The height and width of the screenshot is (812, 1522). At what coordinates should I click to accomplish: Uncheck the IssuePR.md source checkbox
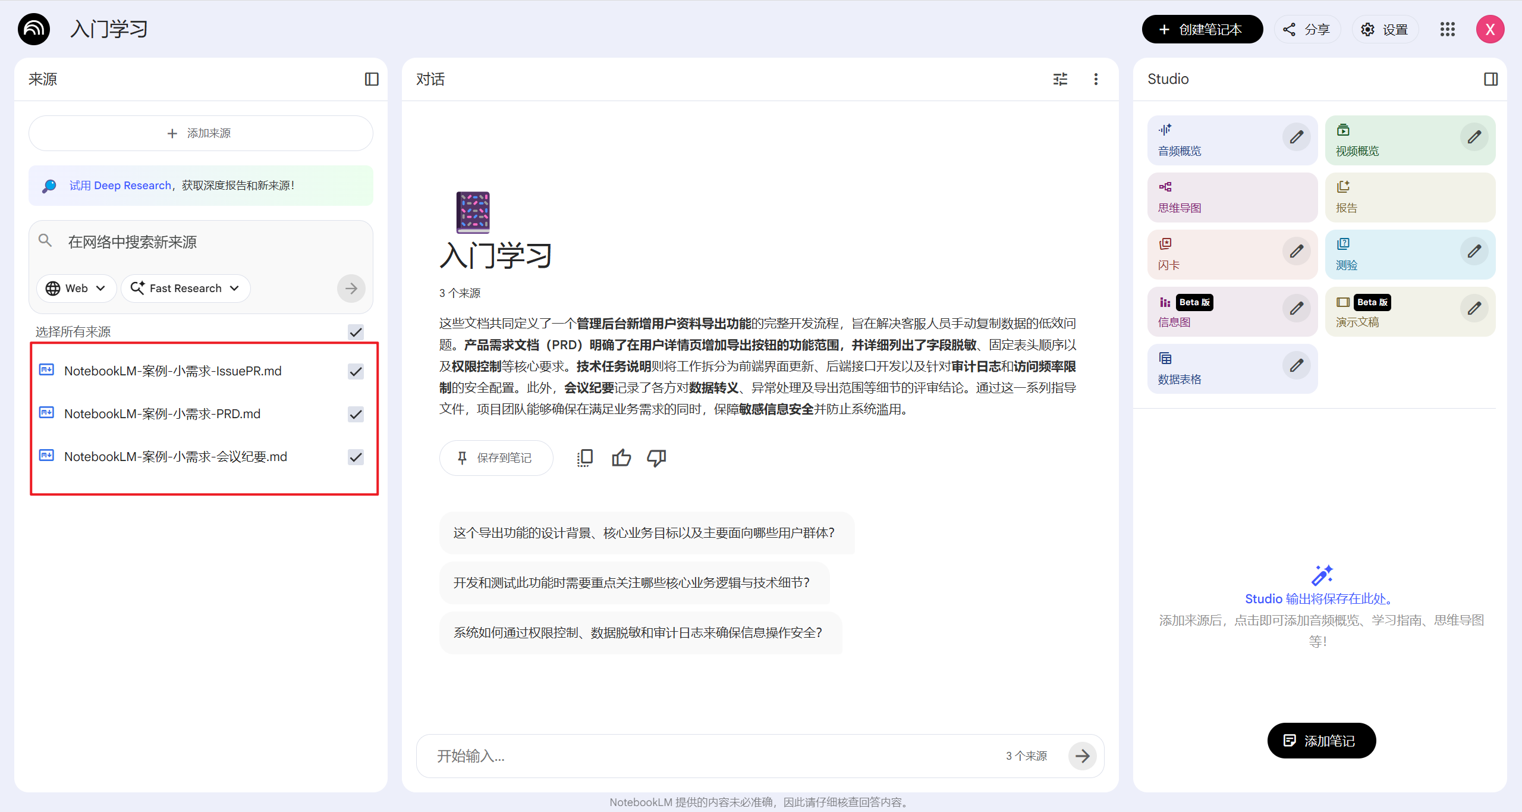pyautogui.click(x=356, y=371)
